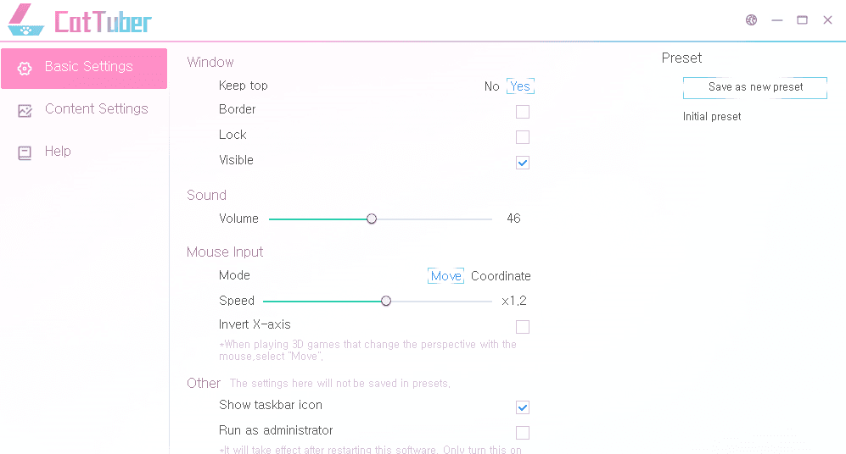
Task: Open the Content Settings tab
Action: tap(96, 109)
